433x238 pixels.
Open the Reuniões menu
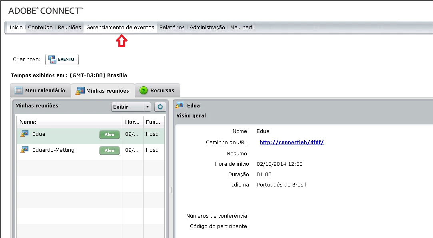(x=69, y=27)
